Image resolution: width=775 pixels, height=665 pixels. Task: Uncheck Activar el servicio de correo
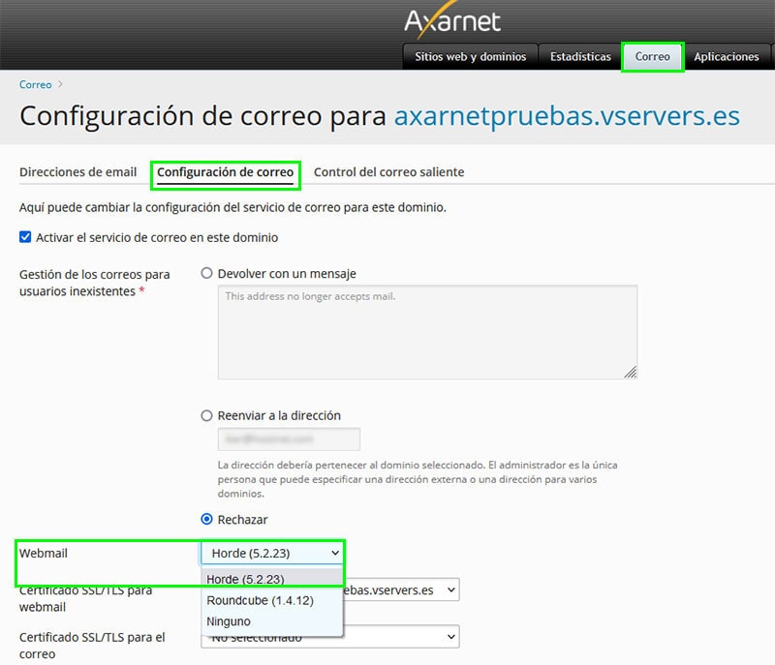point(23,236)
